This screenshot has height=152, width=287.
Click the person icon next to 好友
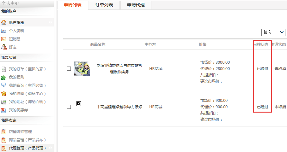4,47
